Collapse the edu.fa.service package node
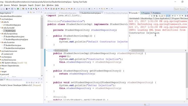The width and height of the screenshot is (188, 106). coord(0,42)
